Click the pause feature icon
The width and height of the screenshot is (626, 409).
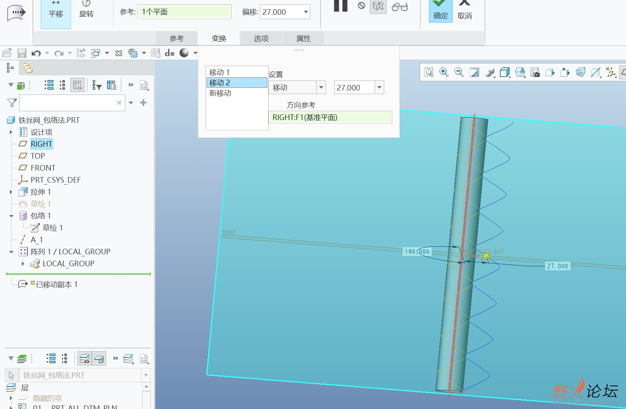tap(341, 6)
